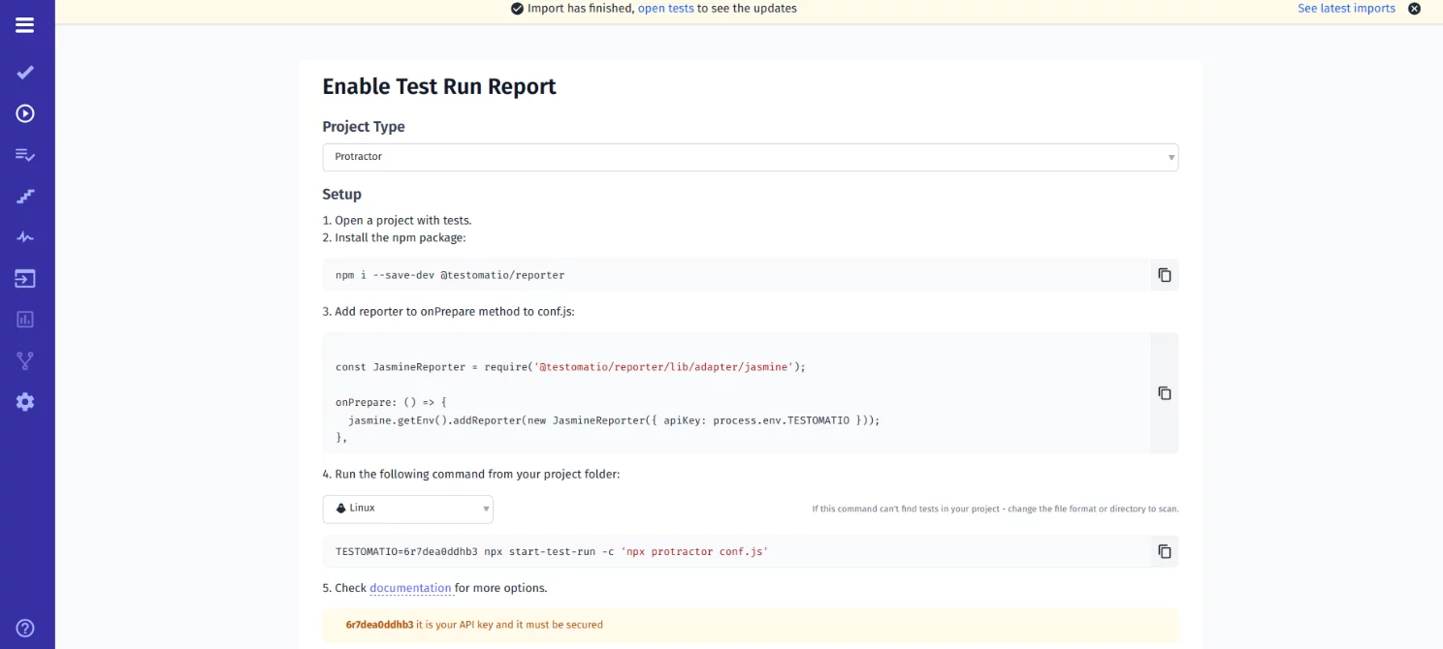Copy the conf.js reporter snippet
This screenshot has width=1443, height=649.
click(x=1163, y=393)
